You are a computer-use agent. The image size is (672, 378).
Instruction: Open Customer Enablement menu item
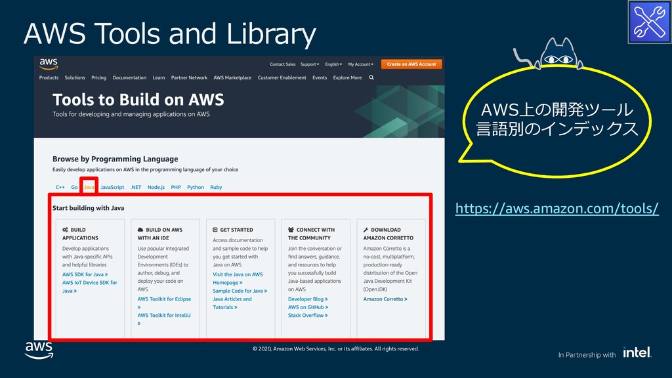282,77
